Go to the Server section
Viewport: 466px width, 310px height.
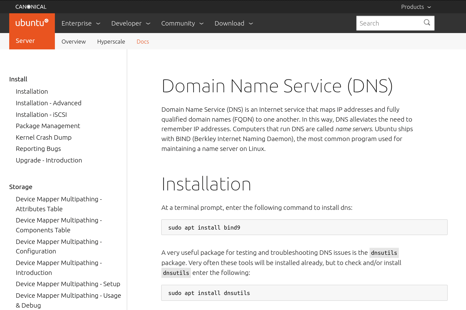(25, 41)
